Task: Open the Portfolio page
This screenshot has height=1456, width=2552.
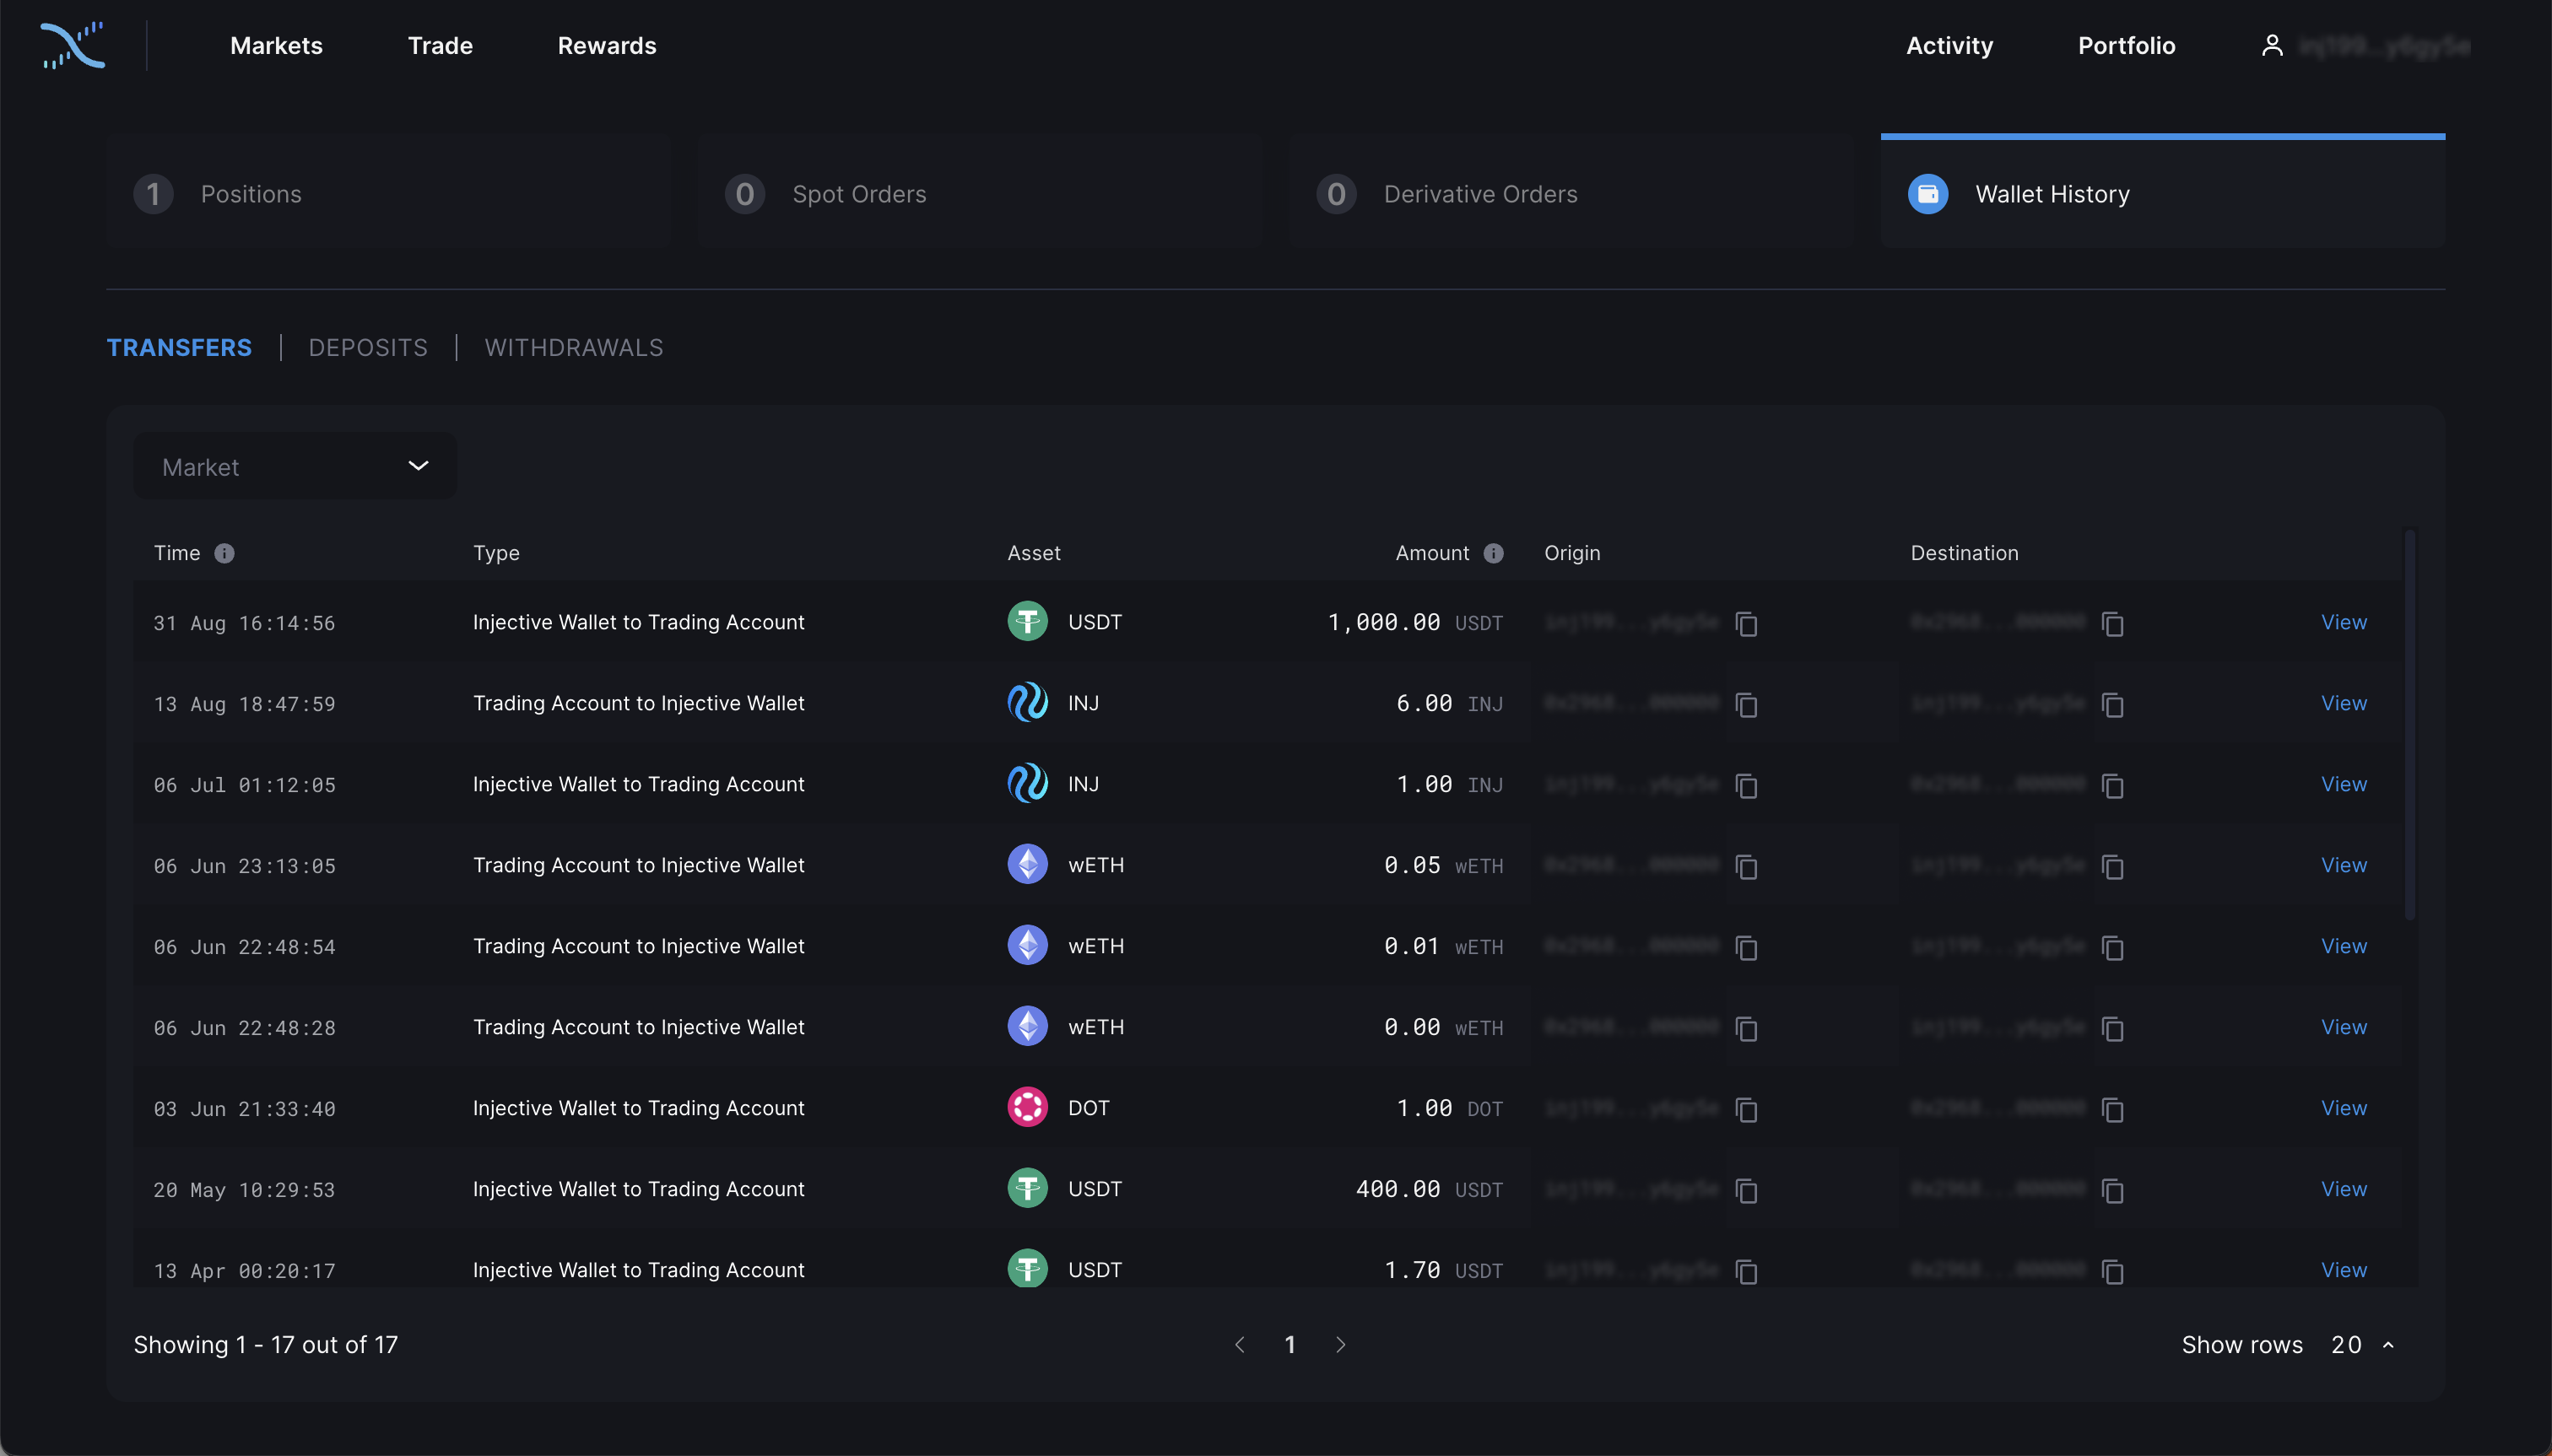Action: [2126, 45]
